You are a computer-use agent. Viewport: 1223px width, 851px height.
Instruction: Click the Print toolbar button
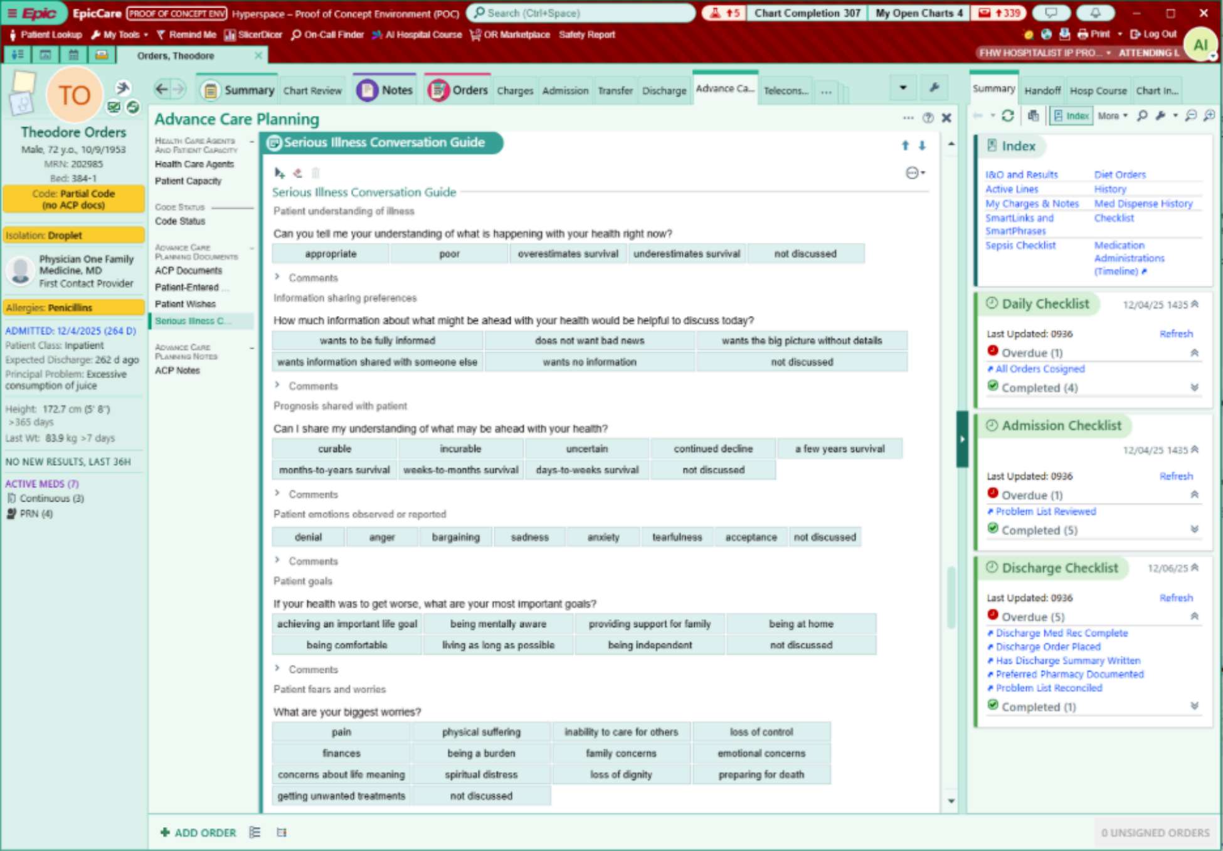click(1094, 34)
